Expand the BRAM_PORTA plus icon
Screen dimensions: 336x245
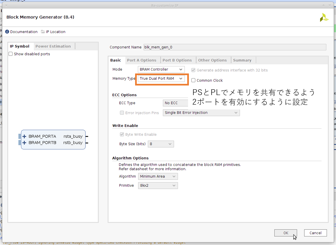click(x=24, y=136)
